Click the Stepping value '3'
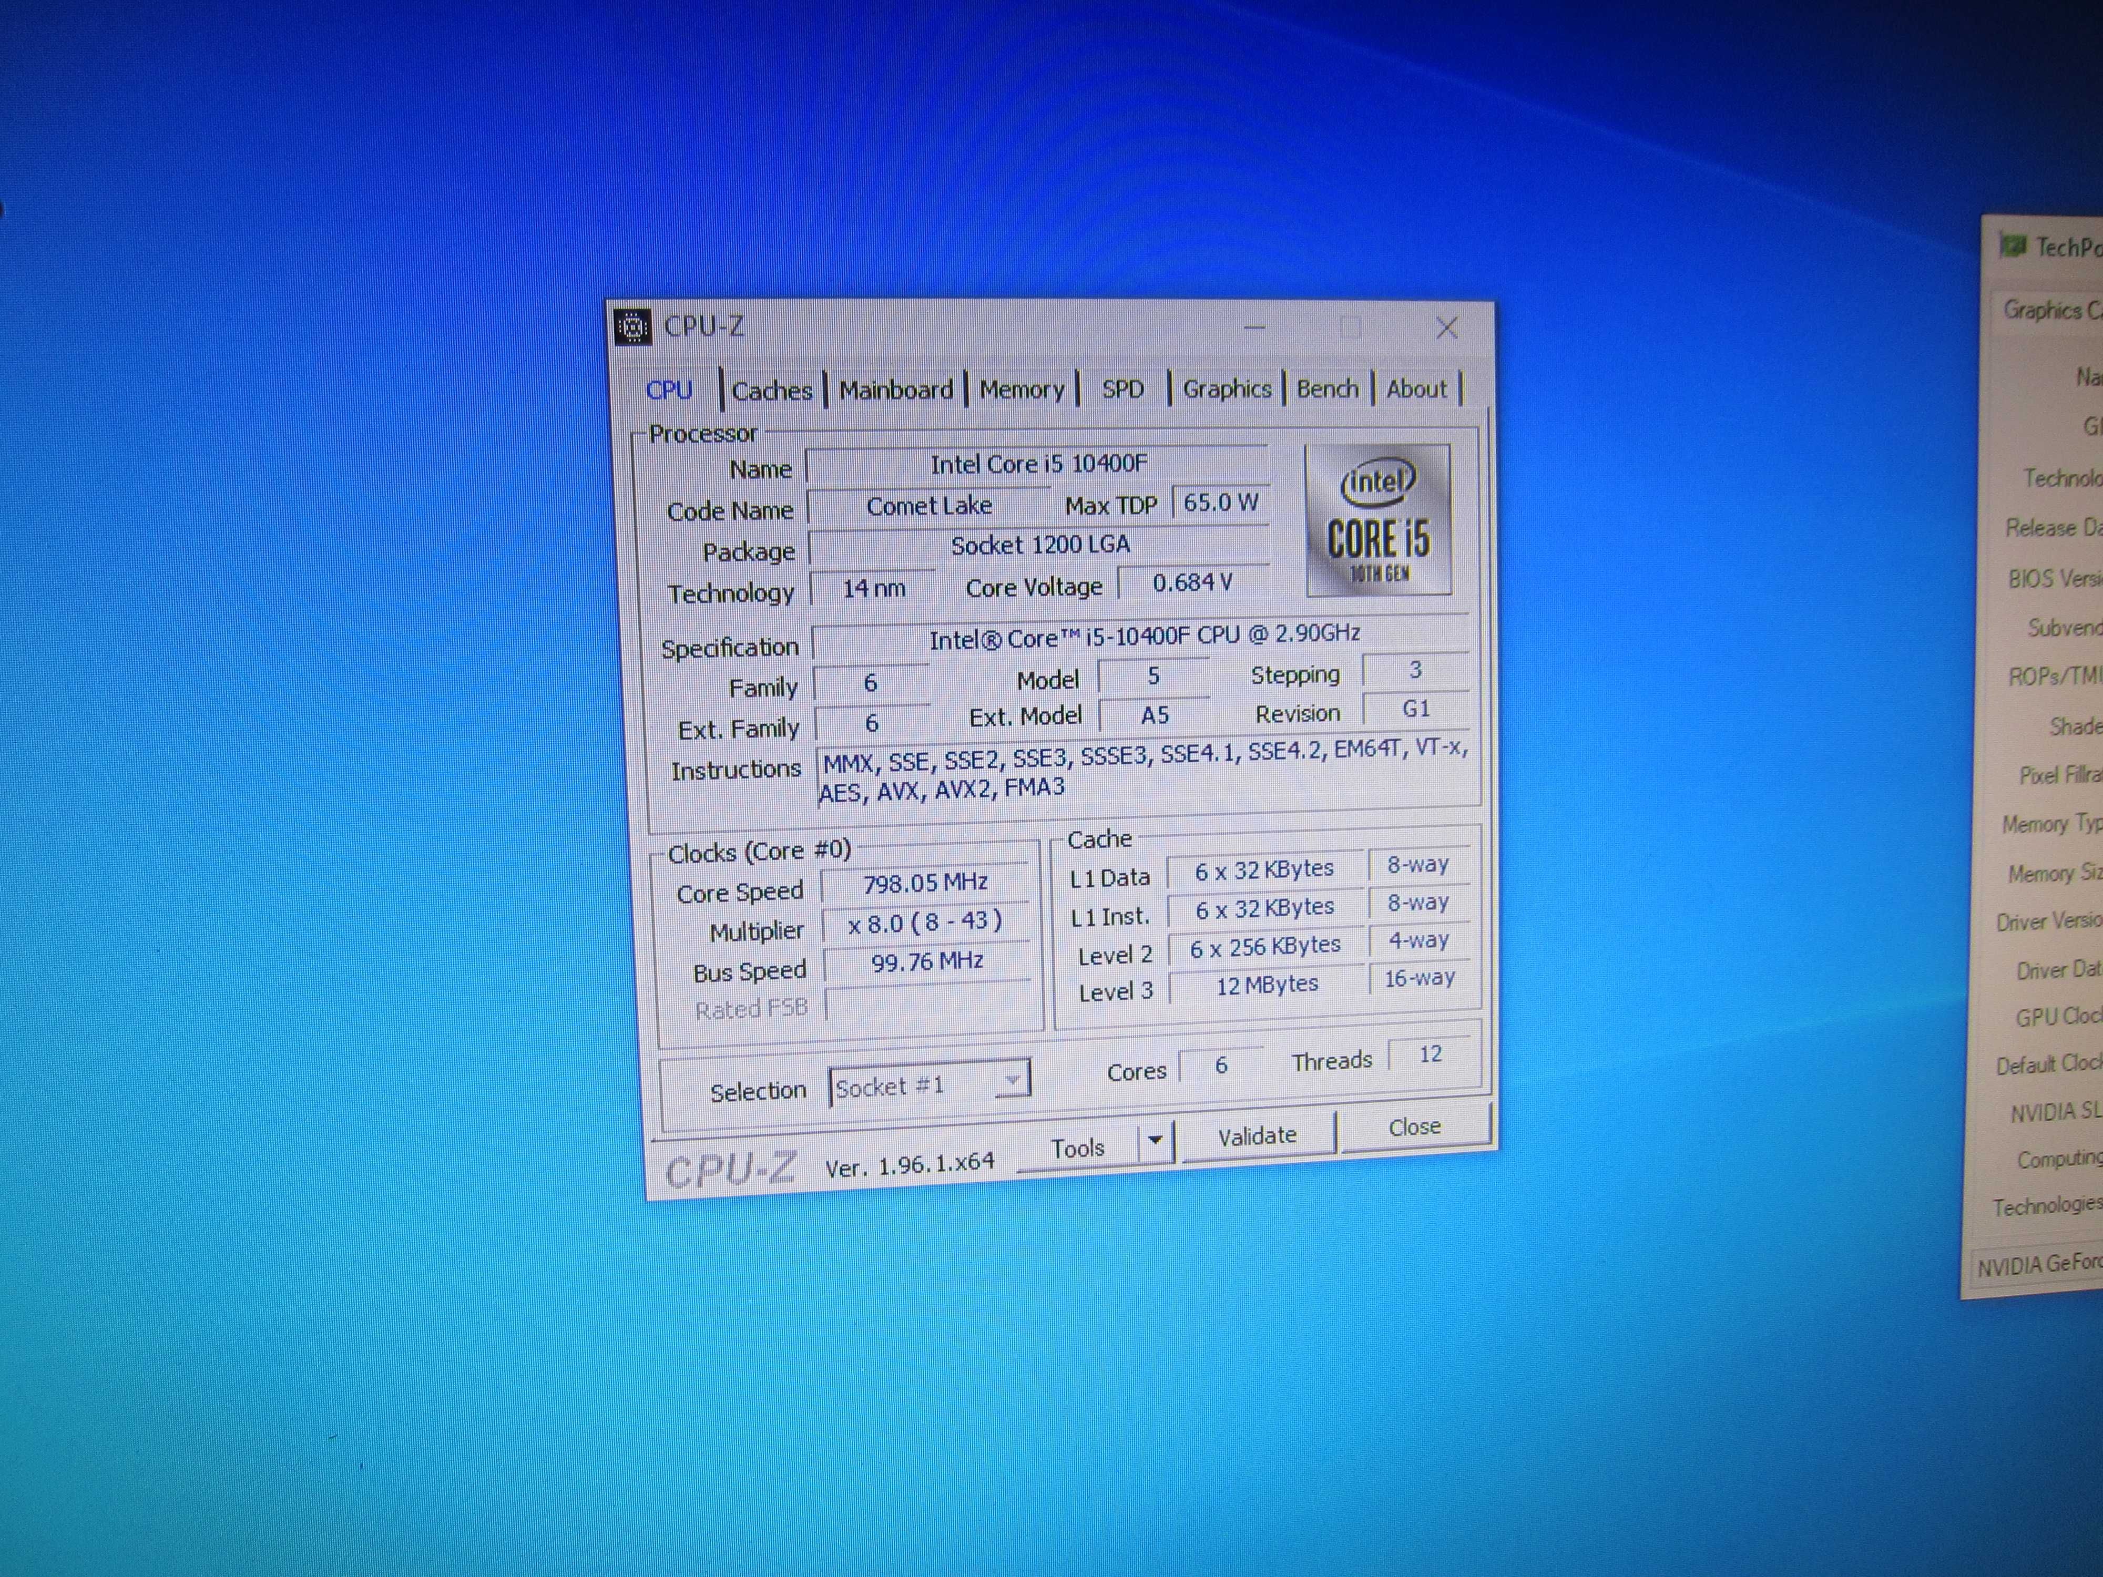The image size is (2103, 1577). 1416,670
